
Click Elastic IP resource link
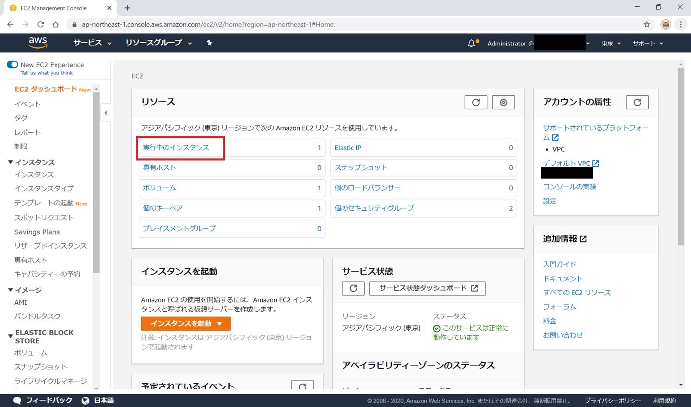348,148
